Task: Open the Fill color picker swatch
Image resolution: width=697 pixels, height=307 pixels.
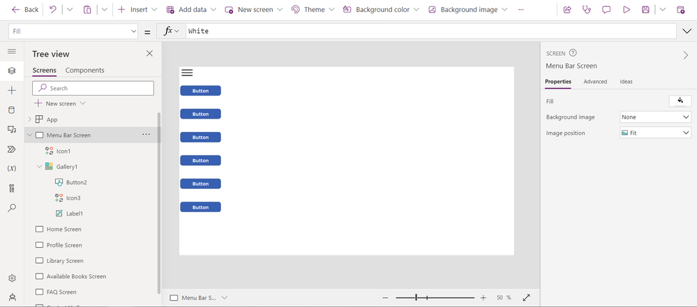Action: pos(680,101)
